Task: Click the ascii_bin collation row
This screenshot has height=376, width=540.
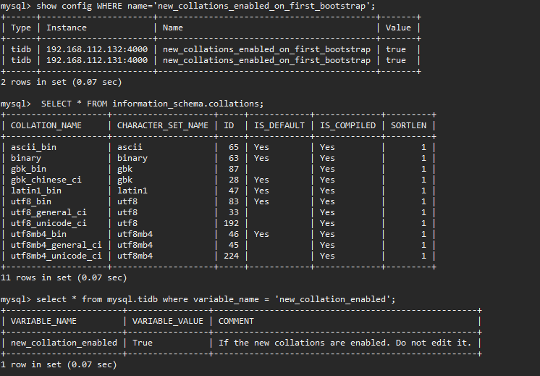Action: (x=219, y=147)
